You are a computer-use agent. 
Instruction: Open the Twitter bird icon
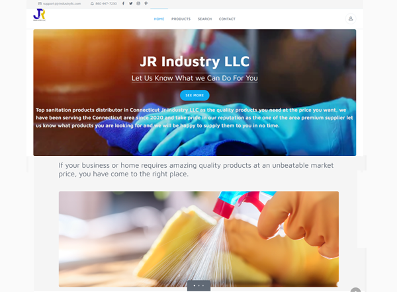pos(130,3)
